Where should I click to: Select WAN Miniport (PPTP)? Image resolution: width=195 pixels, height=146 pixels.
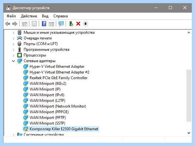pos(48,117)
